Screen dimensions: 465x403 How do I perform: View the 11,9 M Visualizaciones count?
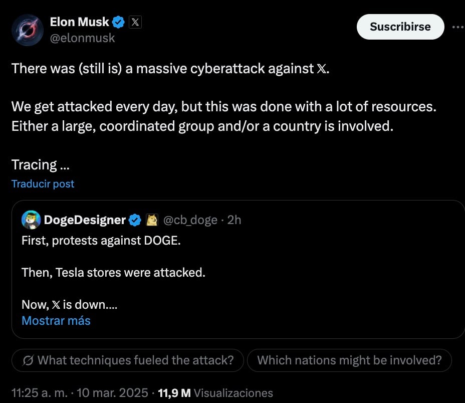point(215,393)
